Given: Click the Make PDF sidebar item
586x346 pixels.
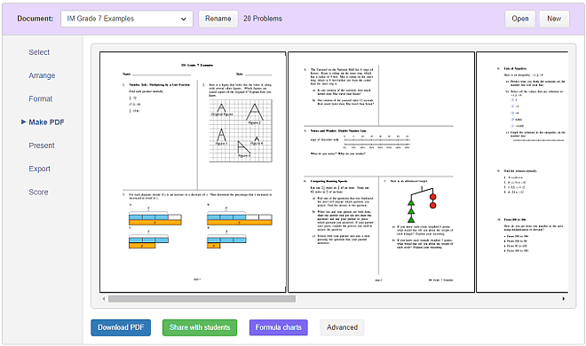Looking at the screenshot, I should click(46, 122).
